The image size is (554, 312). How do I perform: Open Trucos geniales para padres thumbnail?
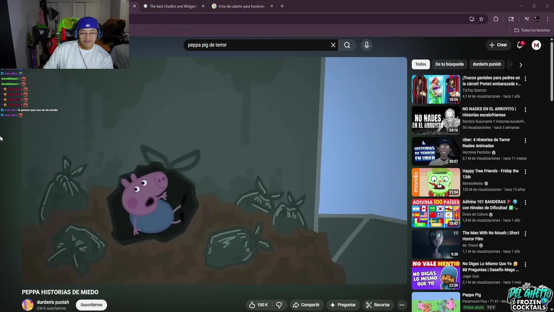(436, 89)
